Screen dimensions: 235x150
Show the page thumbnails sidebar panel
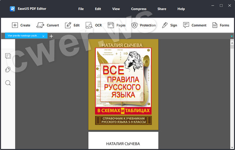[x=8, y=56]
